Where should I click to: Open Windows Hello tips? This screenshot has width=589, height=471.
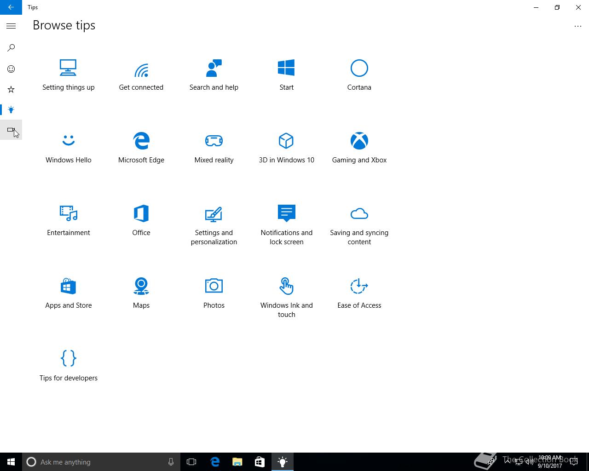click(x=68, y=148)
